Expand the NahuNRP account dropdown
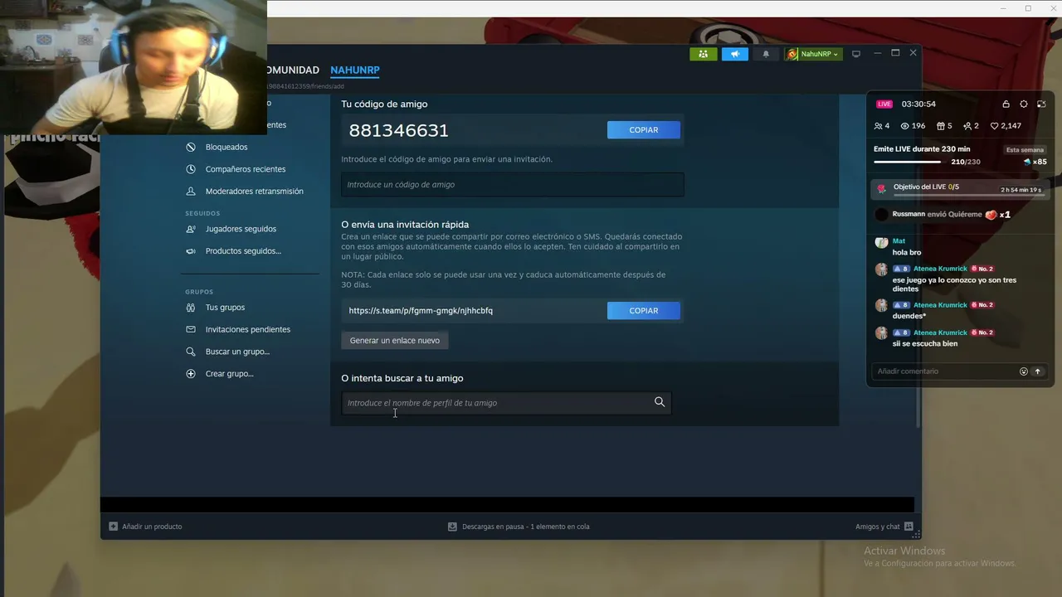 (x=813, y=54)
